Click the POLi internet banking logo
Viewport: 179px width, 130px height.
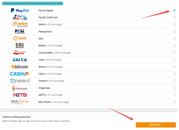(x=20, y=32)
